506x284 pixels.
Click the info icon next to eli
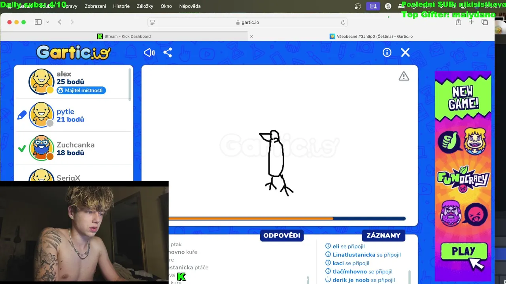tap(328, 246)
